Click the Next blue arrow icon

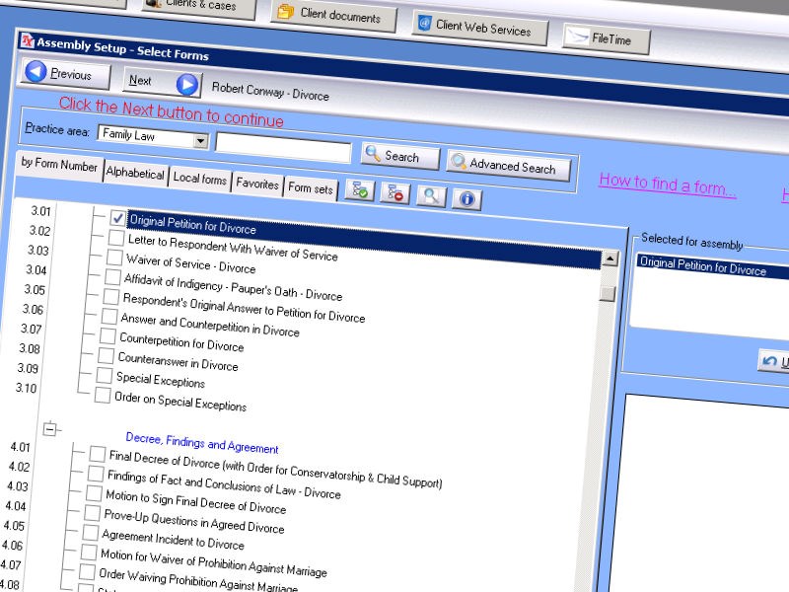point(187,84)
